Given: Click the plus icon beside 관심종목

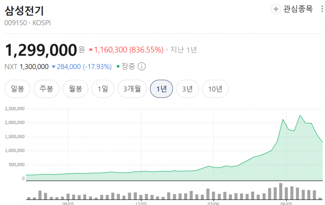Looking at the screenshot, I should pos(276,9).
